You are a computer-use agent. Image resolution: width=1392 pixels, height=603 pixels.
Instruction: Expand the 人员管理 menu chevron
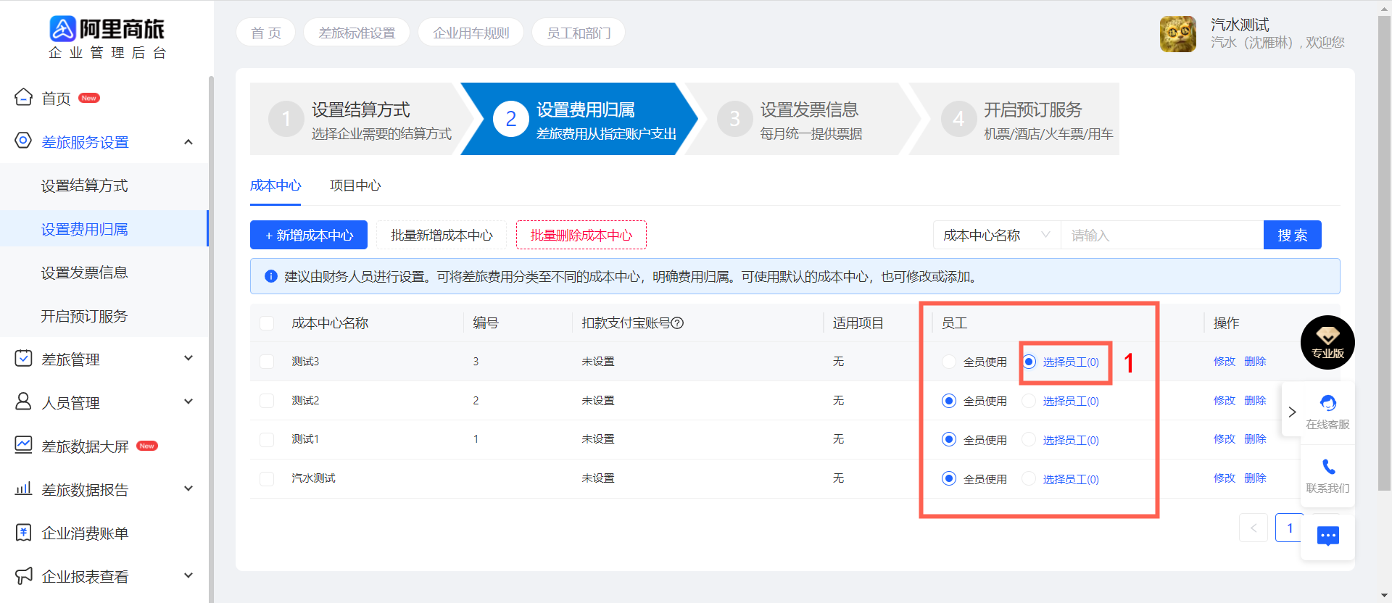188,402
